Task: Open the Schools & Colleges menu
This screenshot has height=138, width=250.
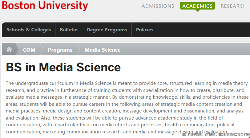Action: point(29,30)
